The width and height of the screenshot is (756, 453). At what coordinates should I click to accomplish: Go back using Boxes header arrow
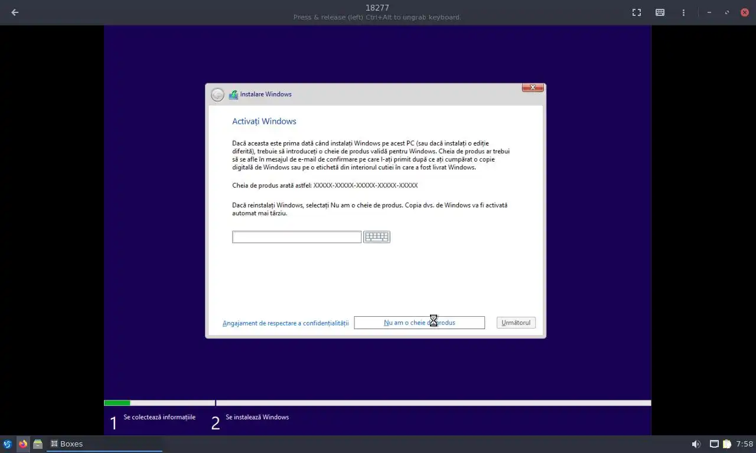(15, 12)
